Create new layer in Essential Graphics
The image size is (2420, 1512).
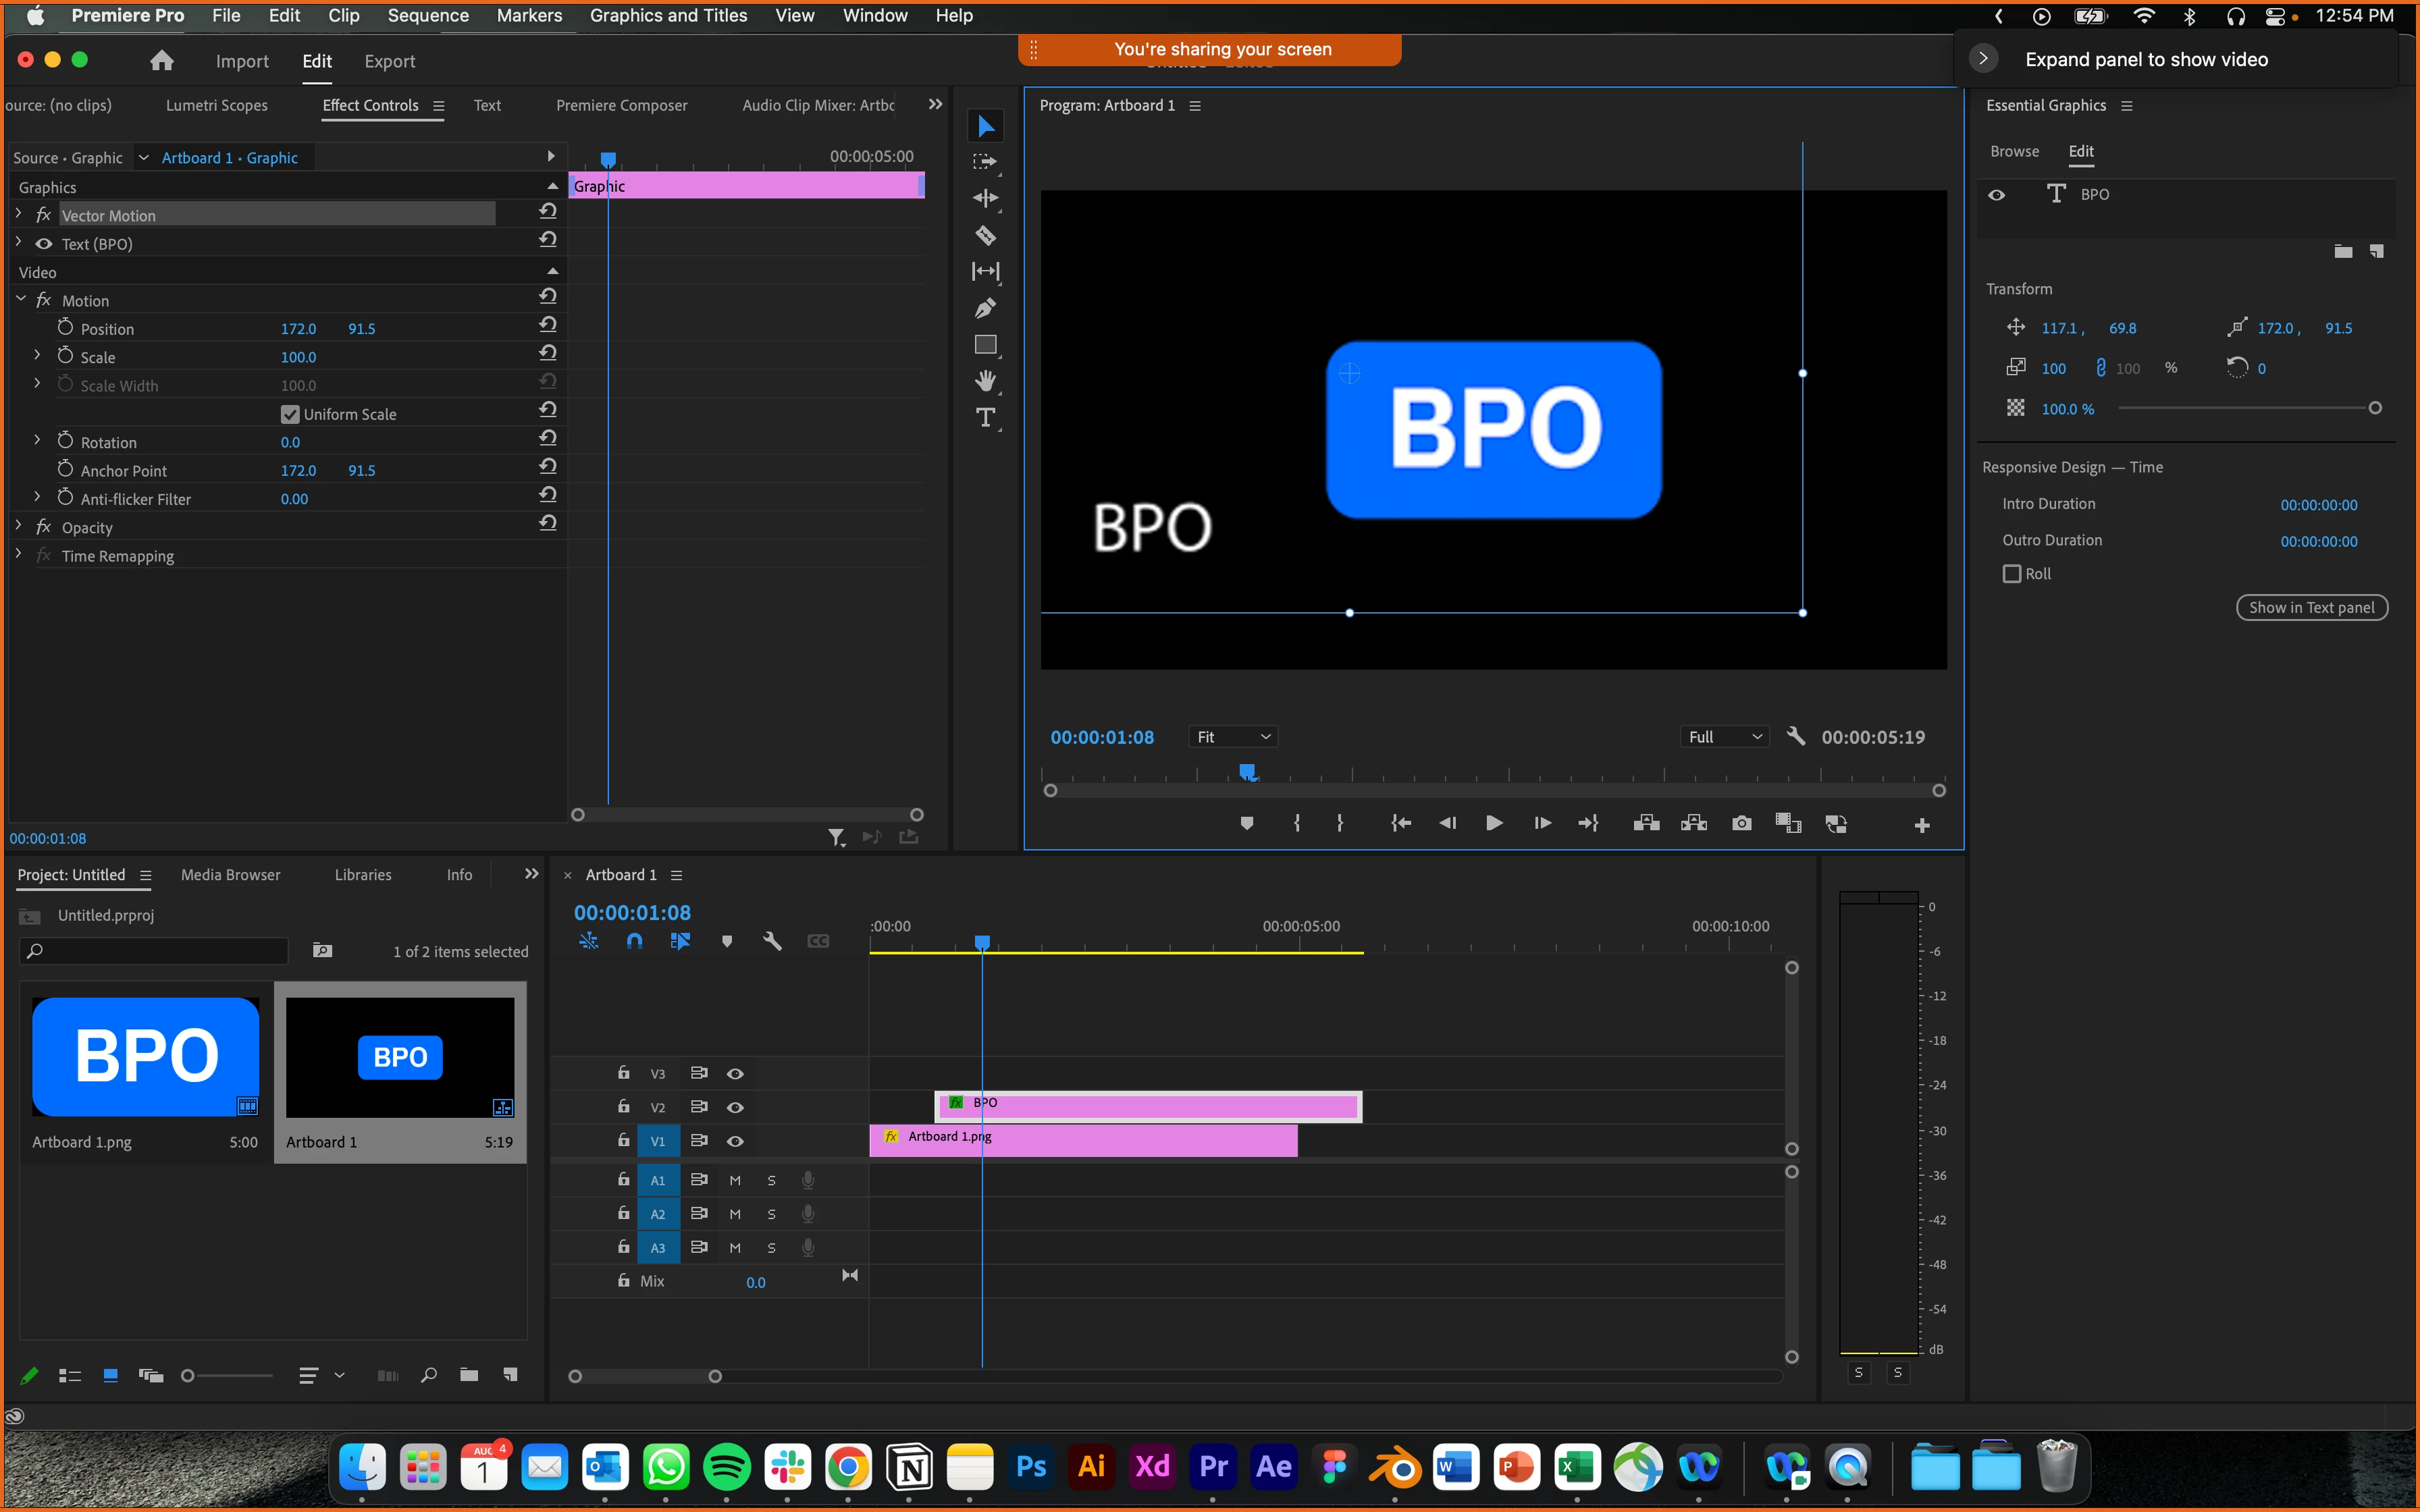[x=2377, y=251]
